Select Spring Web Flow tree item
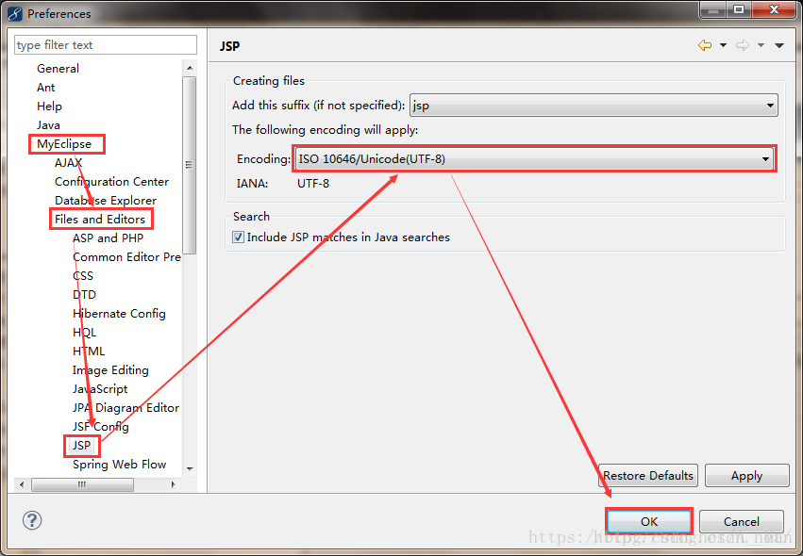803x556 pixels. point(119,465)
